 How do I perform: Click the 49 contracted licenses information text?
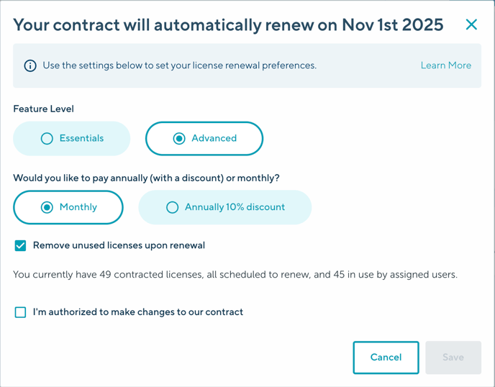[235, 275]
